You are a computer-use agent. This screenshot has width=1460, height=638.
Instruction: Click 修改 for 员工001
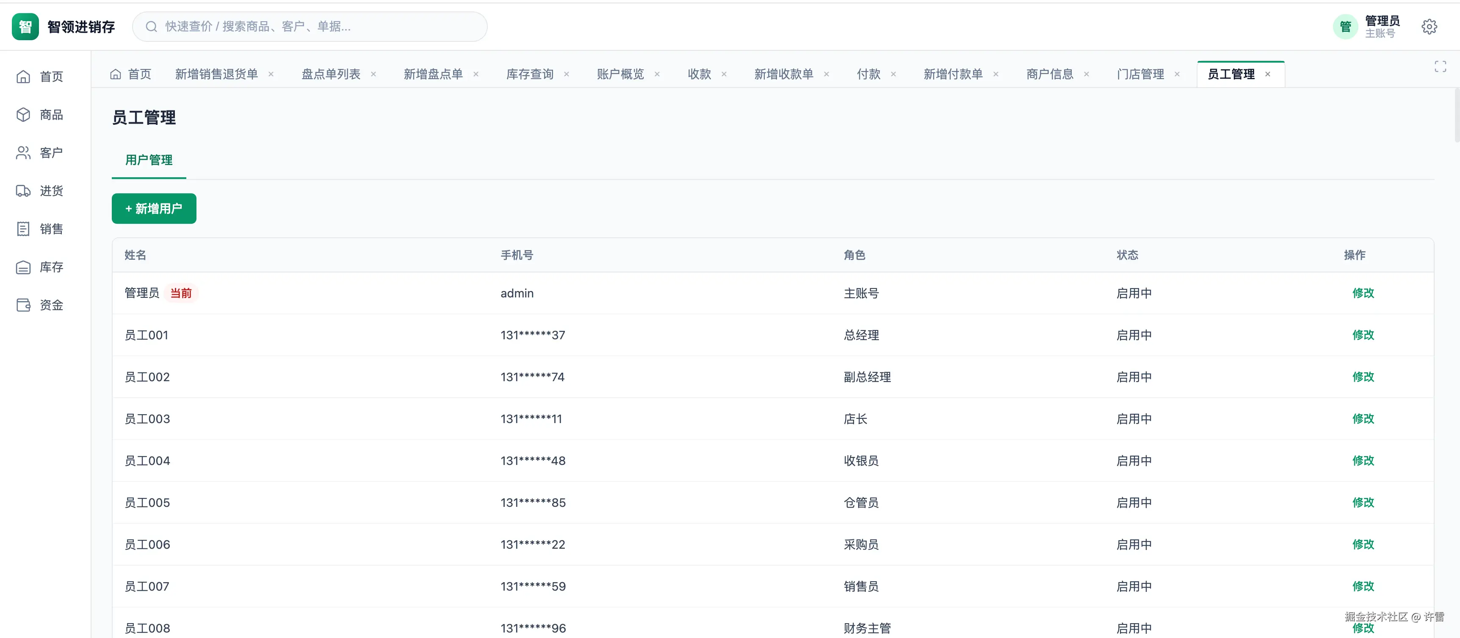tap(1363, 335)
